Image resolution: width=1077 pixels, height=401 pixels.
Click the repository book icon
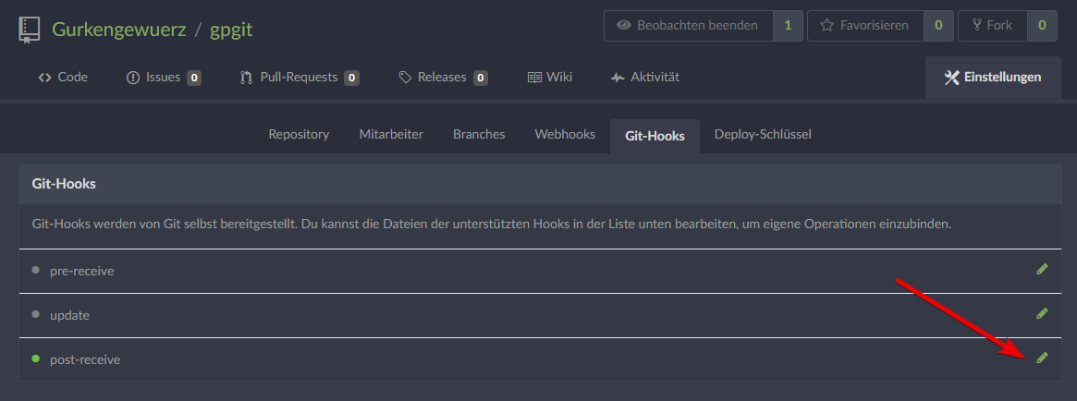[x=30, y=29]
